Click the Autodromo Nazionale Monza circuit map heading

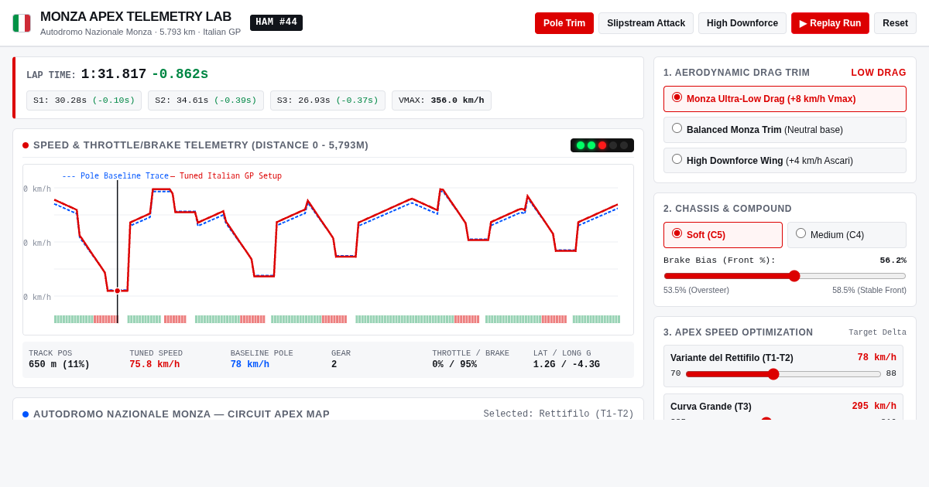point(181,414)
